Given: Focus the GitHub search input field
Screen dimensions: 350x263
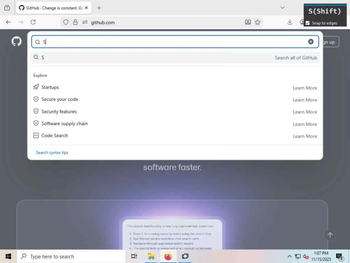Looking at the screenshot, I should pos(175,42).
